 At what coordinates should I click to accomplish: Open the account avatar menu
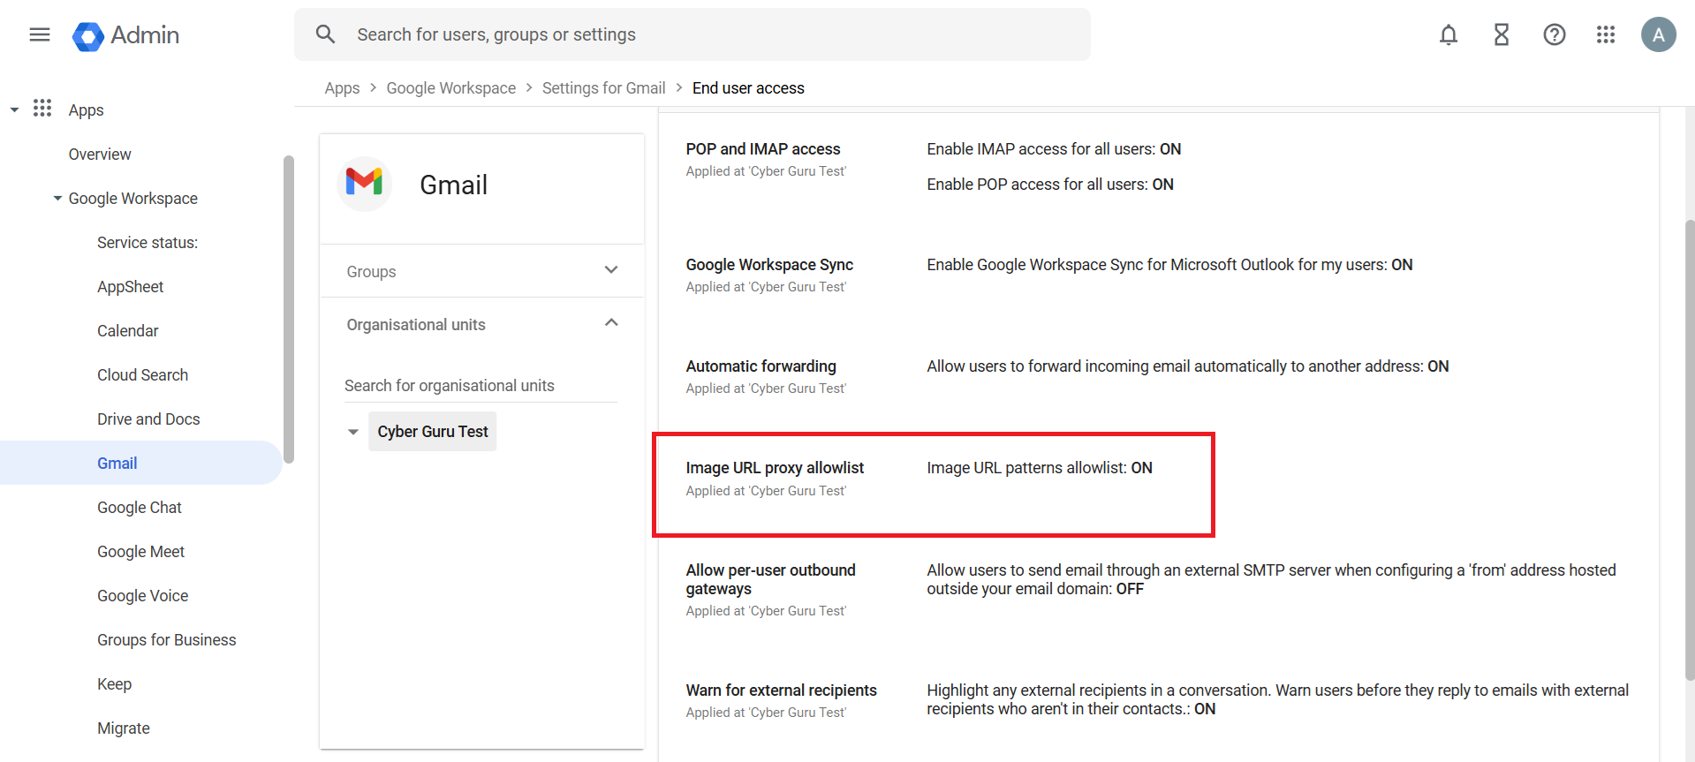(1659, 34)
